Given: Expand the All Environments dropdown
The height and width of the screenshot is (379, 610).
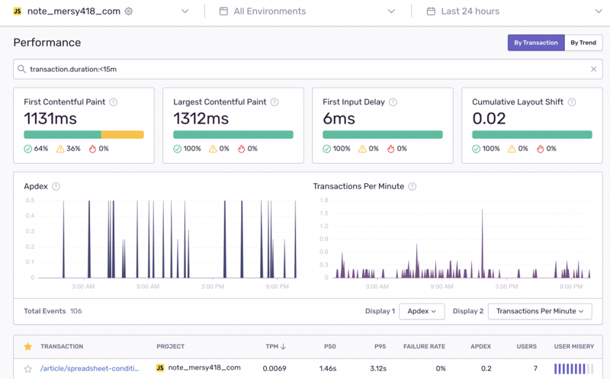Looking at the screenshot, I should [x=307, y=11].
